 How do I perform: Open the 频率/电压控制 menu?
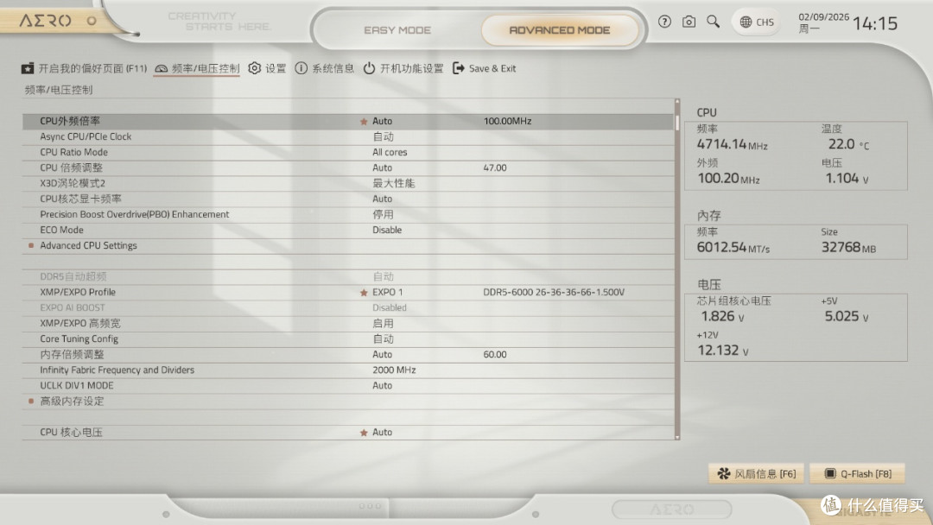[x=197, y=68]
